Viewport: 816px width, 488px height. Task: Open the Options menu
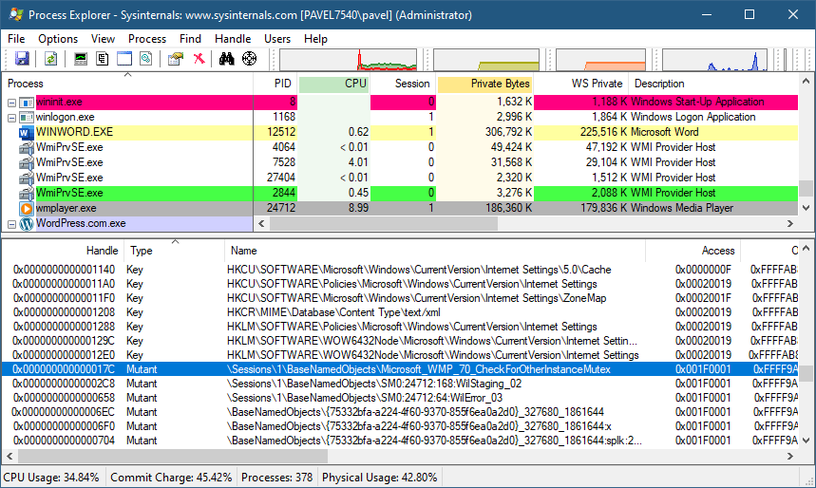(x=58, y=39)
